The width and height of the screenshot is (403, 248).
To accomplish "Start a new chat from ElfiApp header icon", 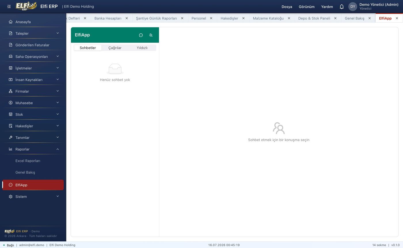I will click(x=141, y=35).
